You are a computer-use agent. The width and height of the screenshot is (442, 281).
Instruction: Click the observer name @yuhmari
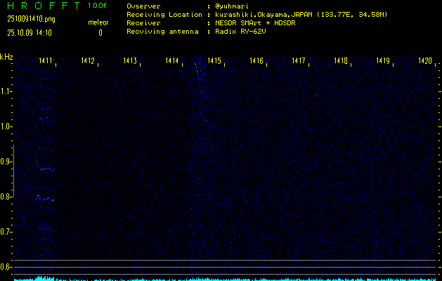click(231, 6)
